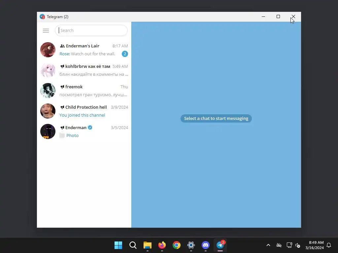Click the Enderman's Lair avatar
Screen dimensions: 338x253
(48, 50)
